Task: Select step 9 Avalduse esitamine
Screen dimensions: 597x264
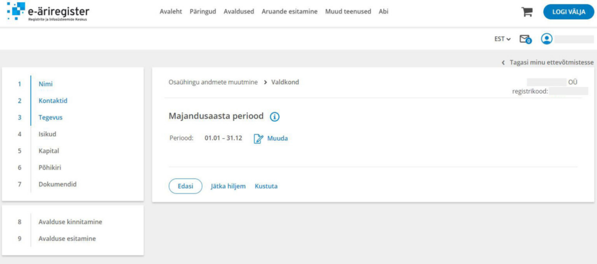Action: [x=67, y=239]
